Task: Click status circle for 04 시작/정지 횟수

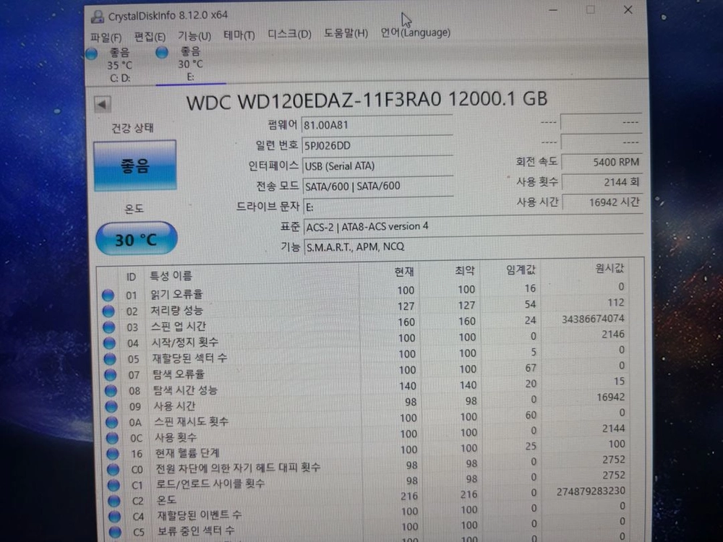Action: pyautogui.click(x=110, y=343)
